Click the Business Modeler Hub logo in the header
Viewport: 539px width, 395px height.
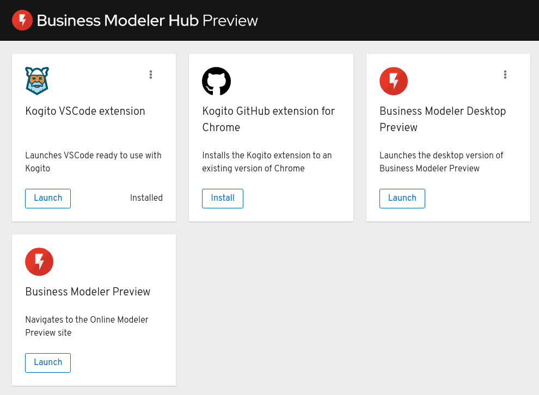[22, 20]
